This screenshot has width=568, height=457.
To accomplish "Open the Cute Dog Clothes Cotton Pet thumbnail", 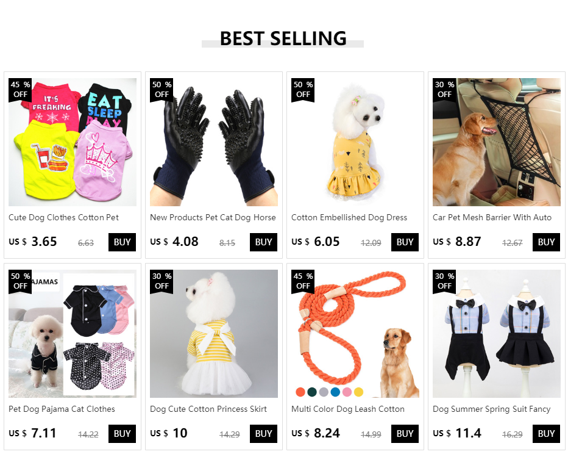I will (73, 142).
